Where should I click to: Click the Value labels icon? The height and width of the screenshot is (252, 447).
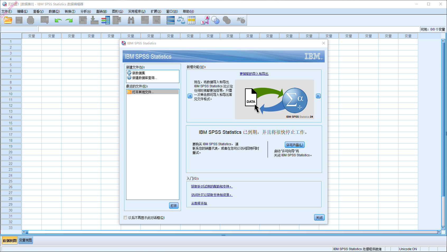click(x=205, y=20)
